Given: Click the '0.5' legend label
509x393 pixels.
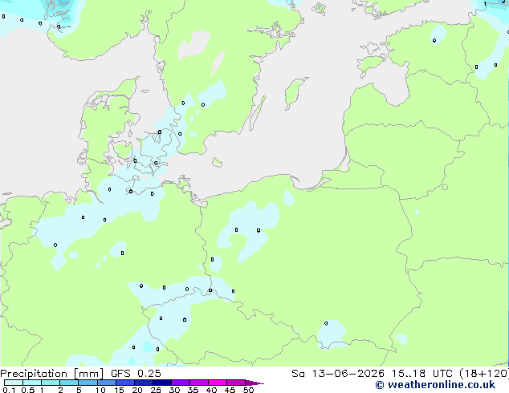Looking at the screenshot, I should 27,390.
